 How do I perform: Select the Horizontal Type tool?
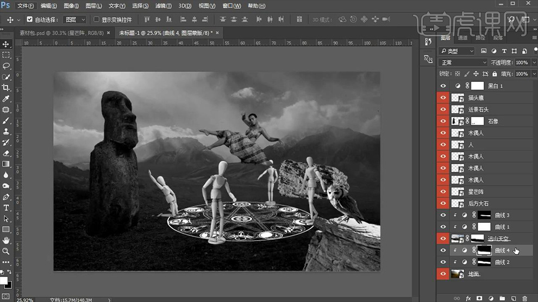pos(6,208)
